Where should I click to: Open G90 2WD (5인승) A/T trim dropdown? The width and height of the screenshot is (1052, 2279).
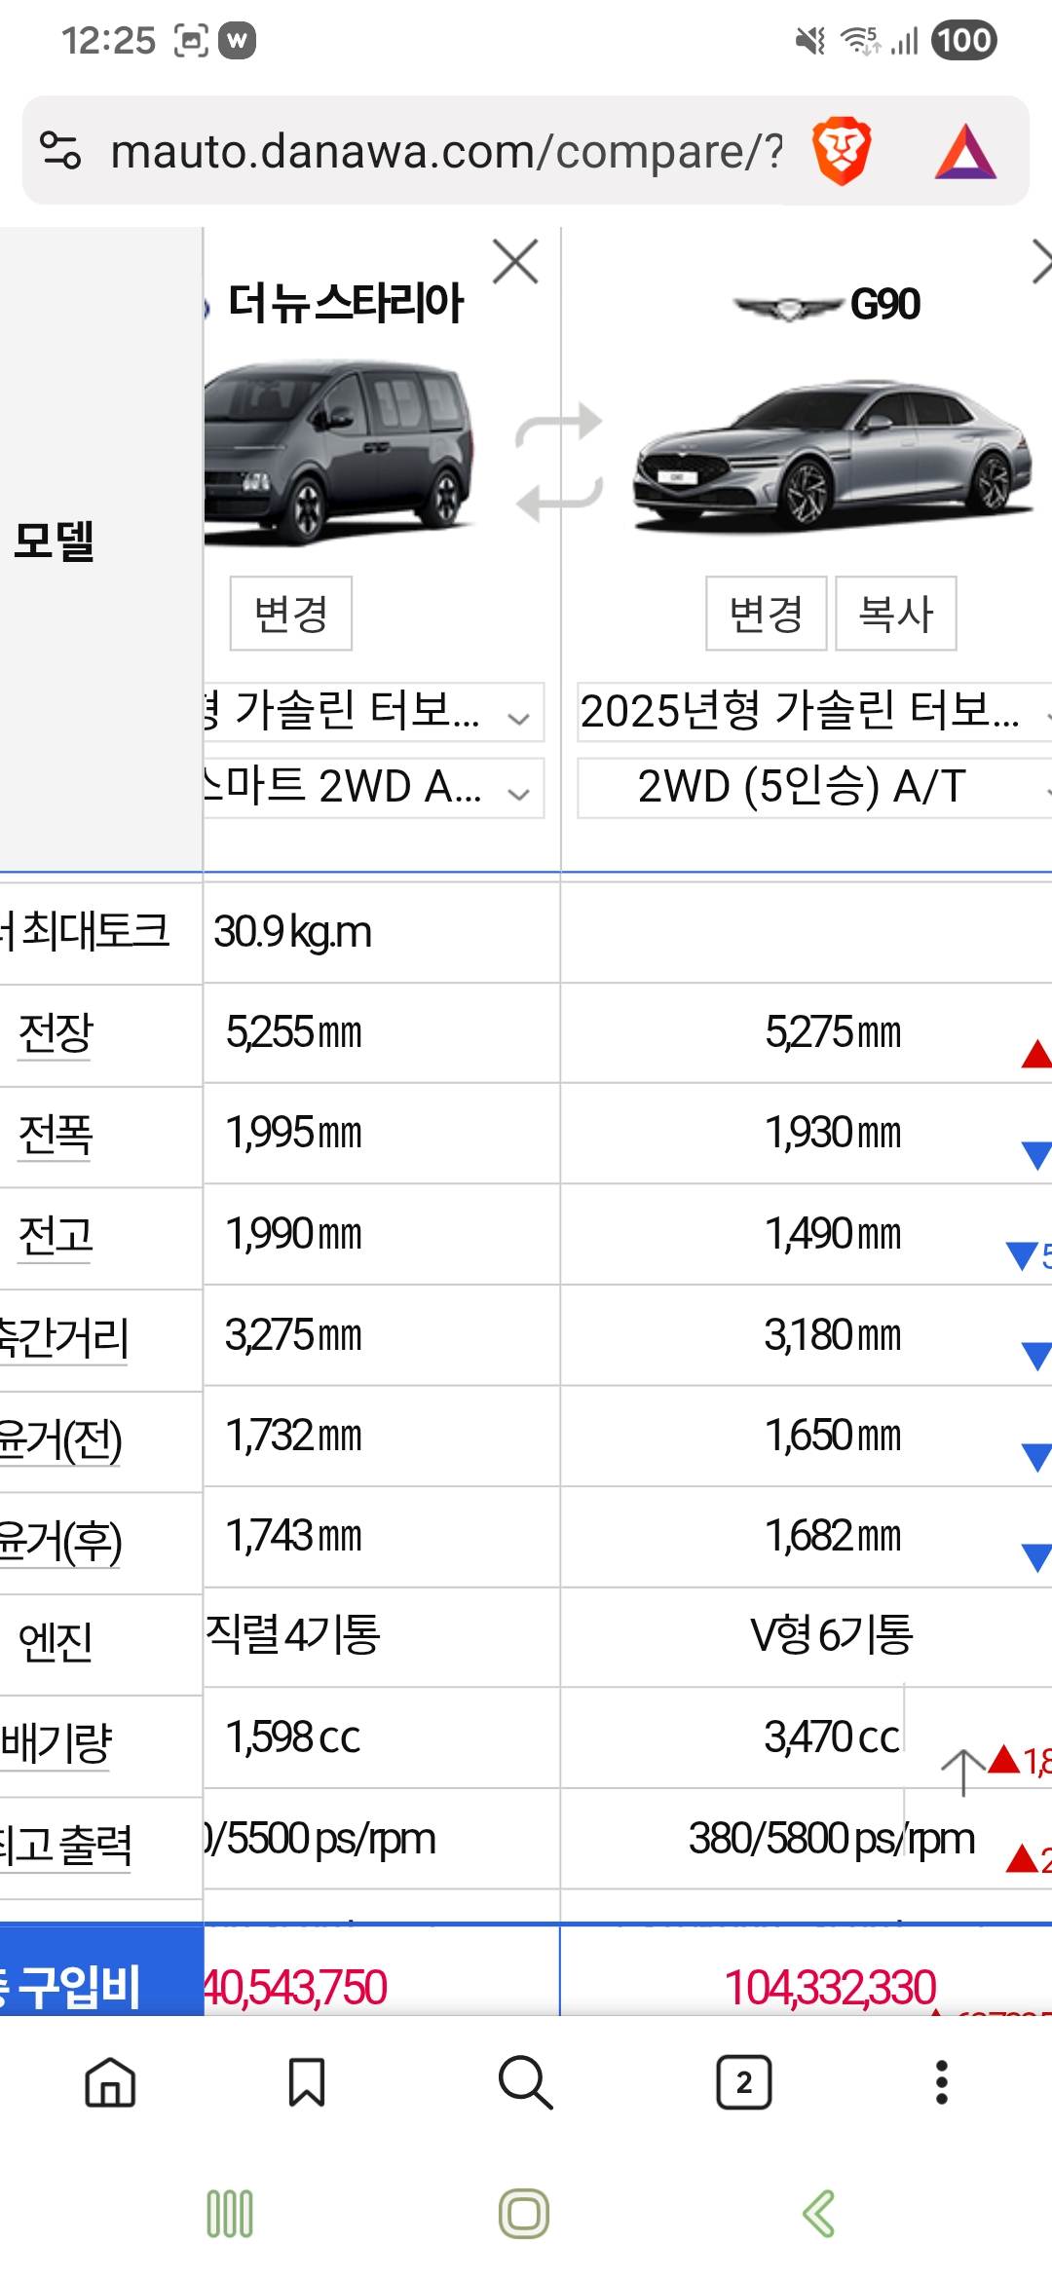(x=813, y=788)
